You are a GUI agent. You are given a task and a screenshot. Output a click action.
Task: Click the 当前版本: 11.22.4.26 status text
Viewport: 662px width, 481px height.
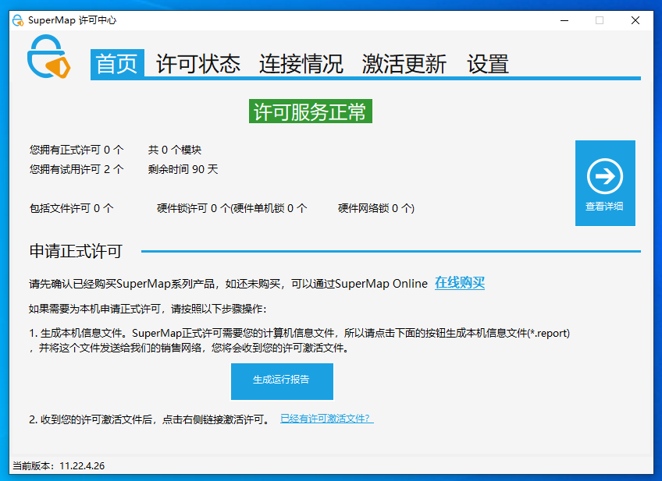(x=59, y=466)
